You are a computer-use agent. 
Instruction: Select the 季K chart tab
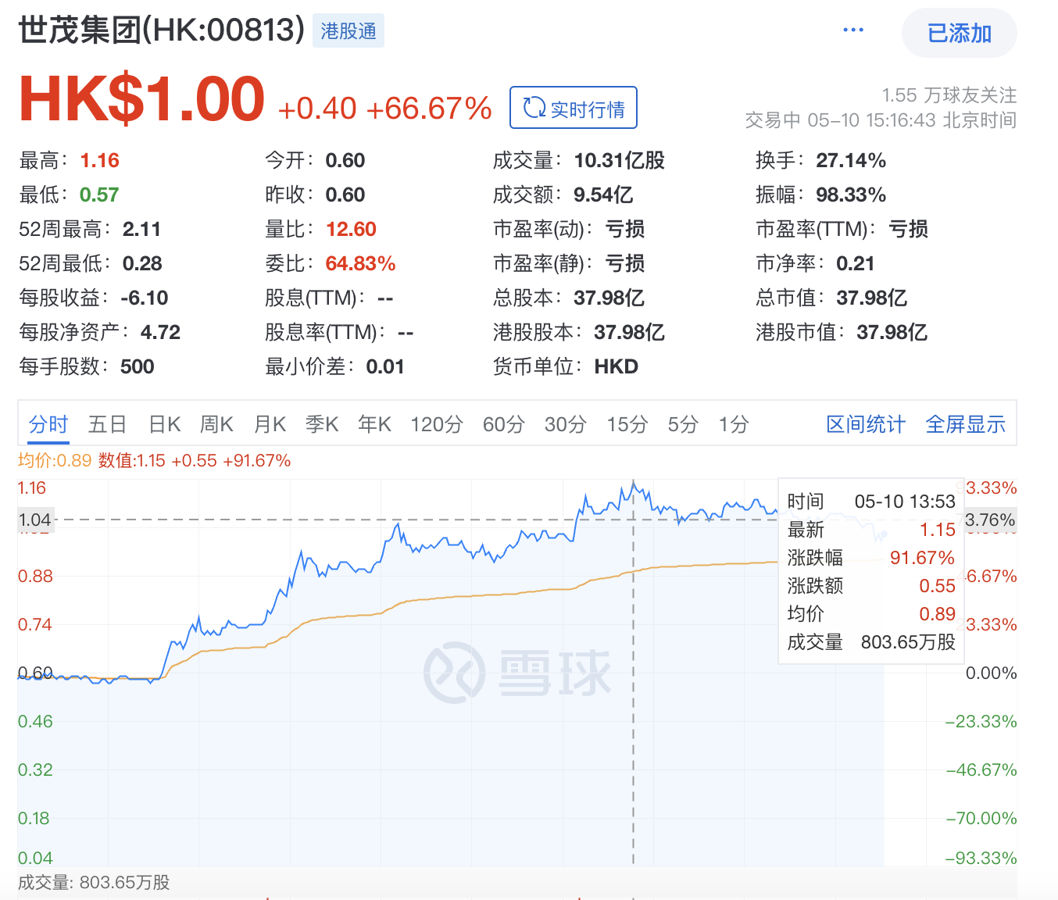tap(322, 424)
